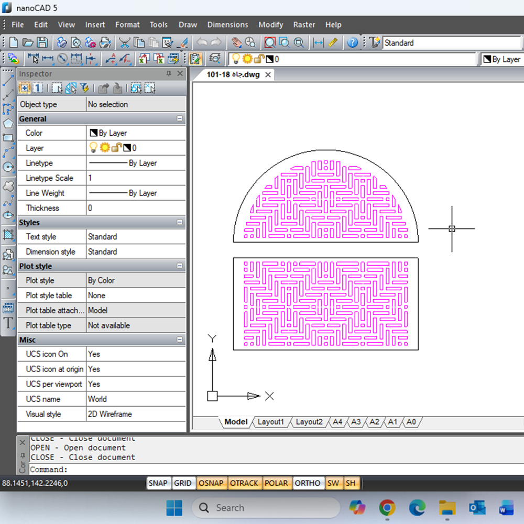Select the Text tool in left toolbar
This screenshot has width=524, height=524.
(x=8, y=323)
